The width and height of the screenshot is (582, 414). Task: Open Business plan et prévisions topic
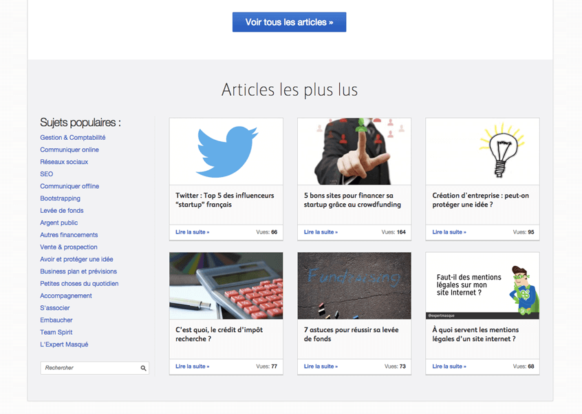(x=78, y=271)
